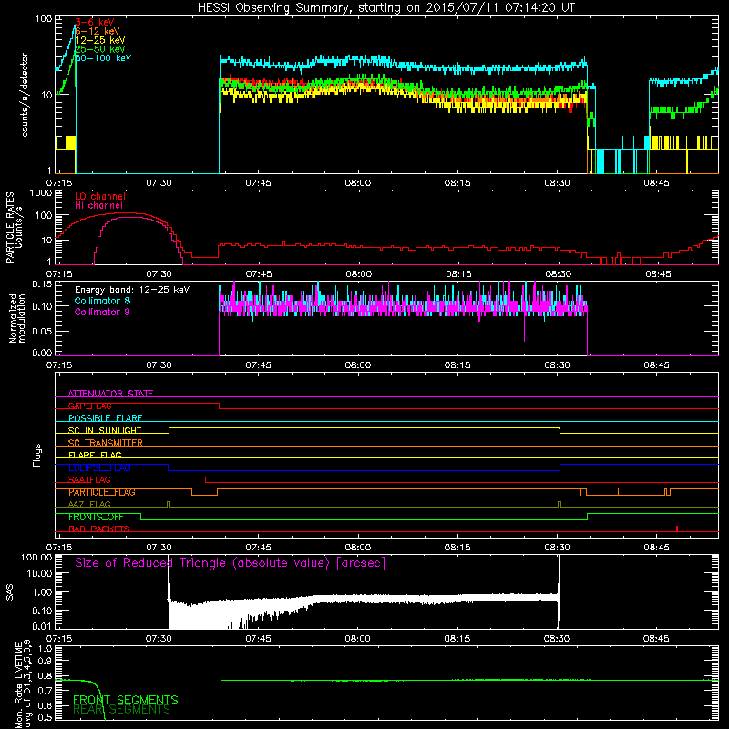Click the PARTICLE_FLAG label

point(102,492)
